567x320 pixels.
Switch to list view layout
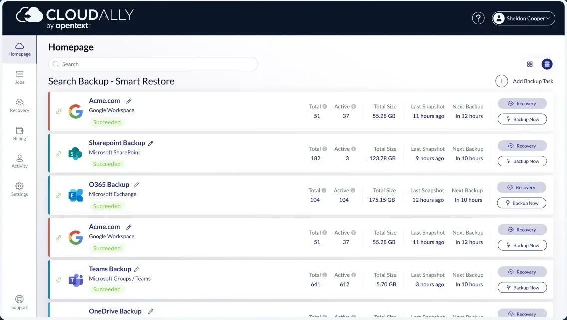(547, 64)
